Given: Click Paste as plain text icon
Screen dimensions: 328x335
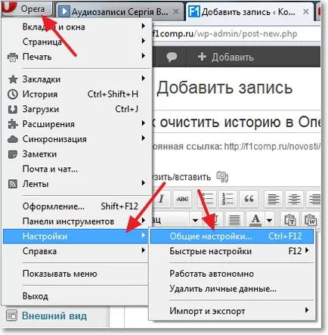Looking at the screenshot, I should [x=290, y=220].
